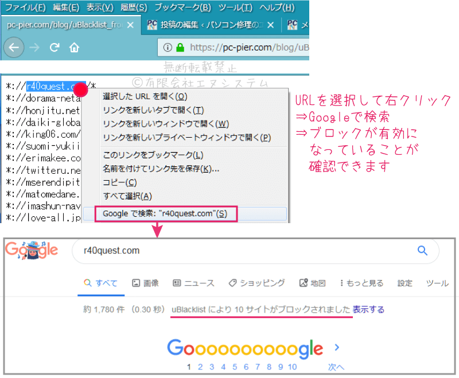Go to results page 8
This screenshot has height=378, width=459.
269,367
